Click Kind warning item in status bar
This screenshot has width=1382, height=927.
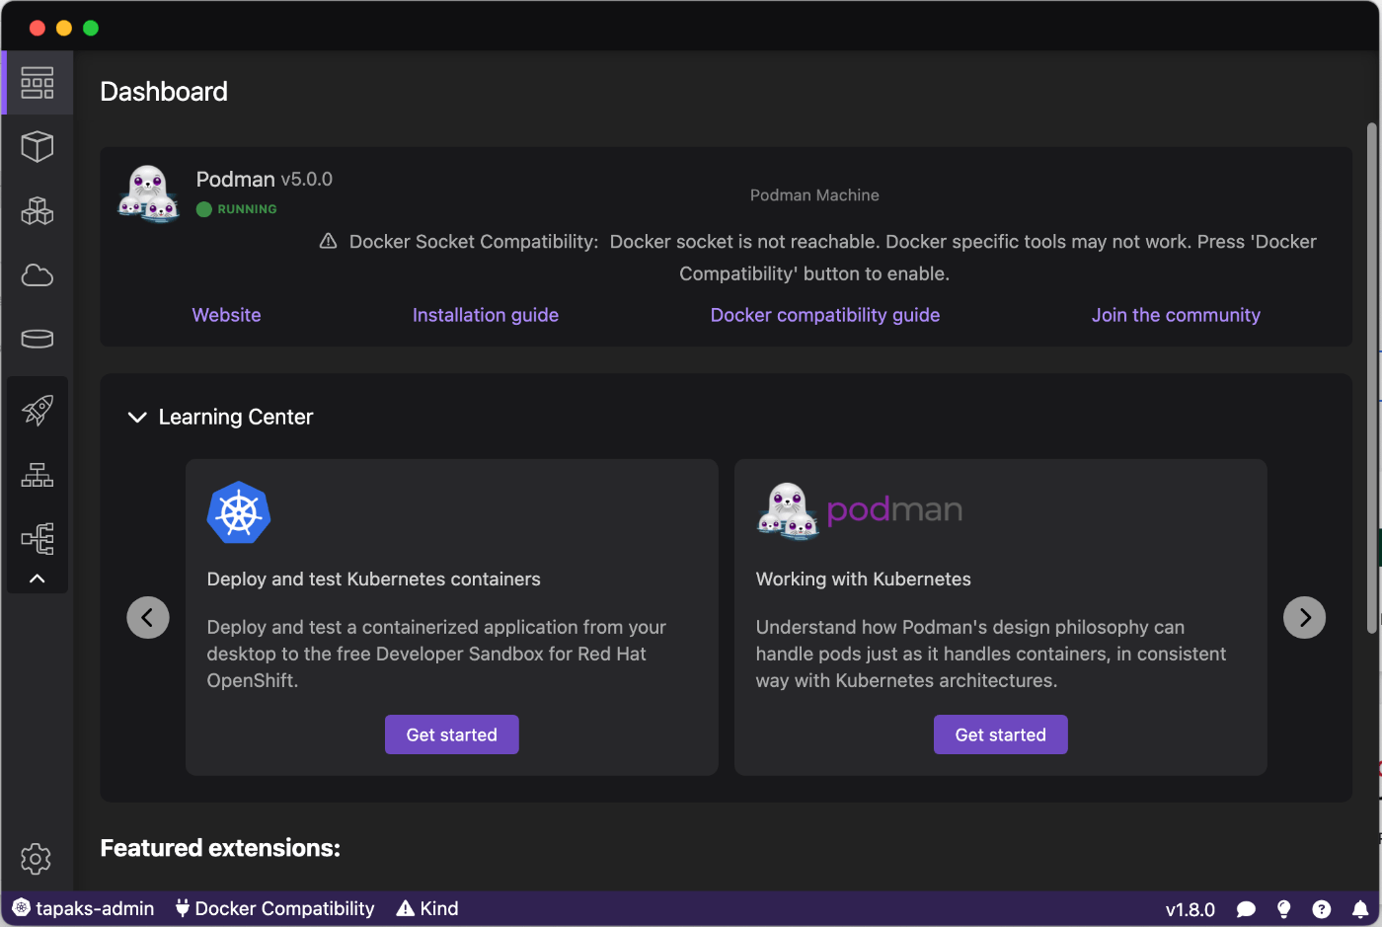427,908
